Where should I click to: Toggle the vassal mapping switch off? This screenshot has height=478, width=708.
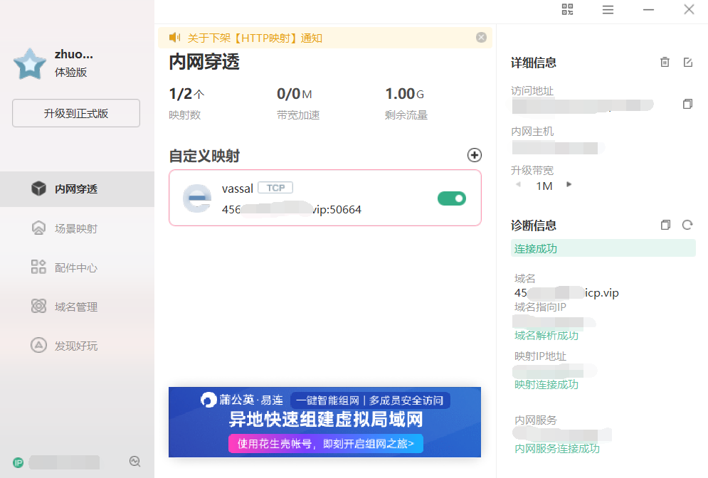click(452, 198)
